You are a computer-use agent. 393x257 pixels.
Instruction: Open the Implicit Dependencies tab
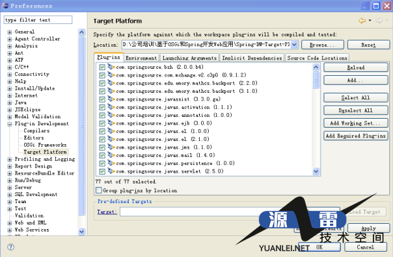[252, 58]
